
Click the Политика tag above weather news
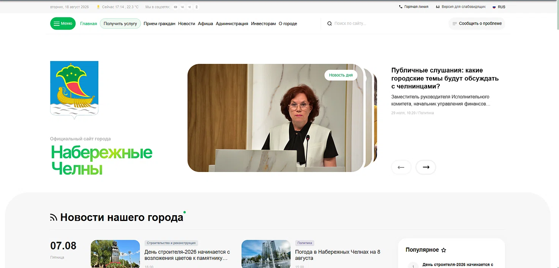305,243
